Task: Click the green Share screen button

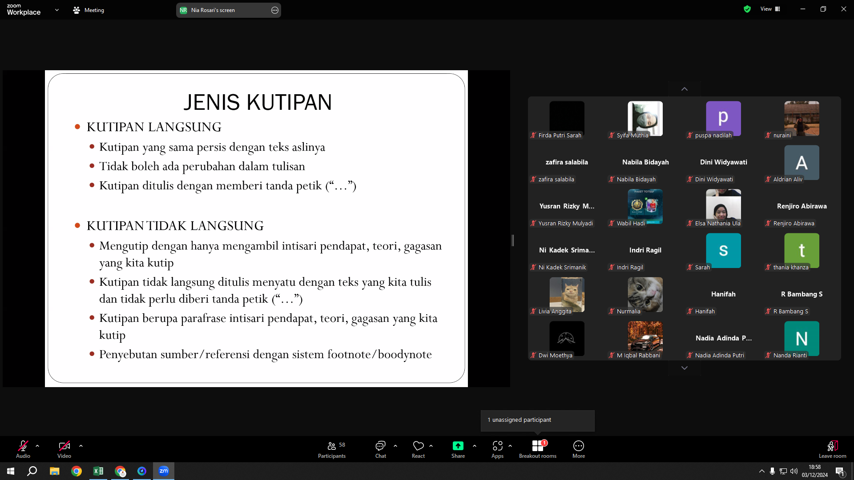Action: [458, 449]
